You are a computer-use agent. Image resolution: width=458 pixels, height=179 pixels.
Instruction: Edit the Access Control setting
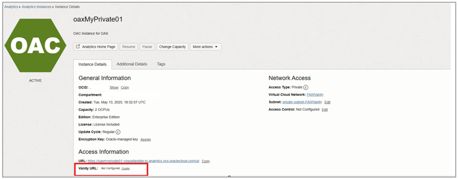(x=325, y=109)
